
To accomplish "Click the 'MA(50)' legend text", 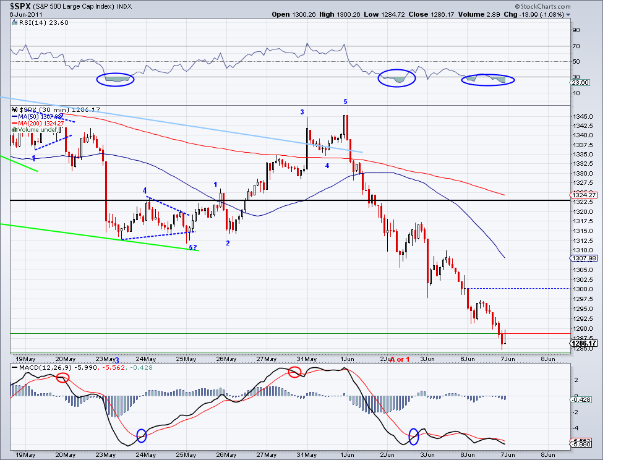I will pyautogui.click(x=28, y=117).
